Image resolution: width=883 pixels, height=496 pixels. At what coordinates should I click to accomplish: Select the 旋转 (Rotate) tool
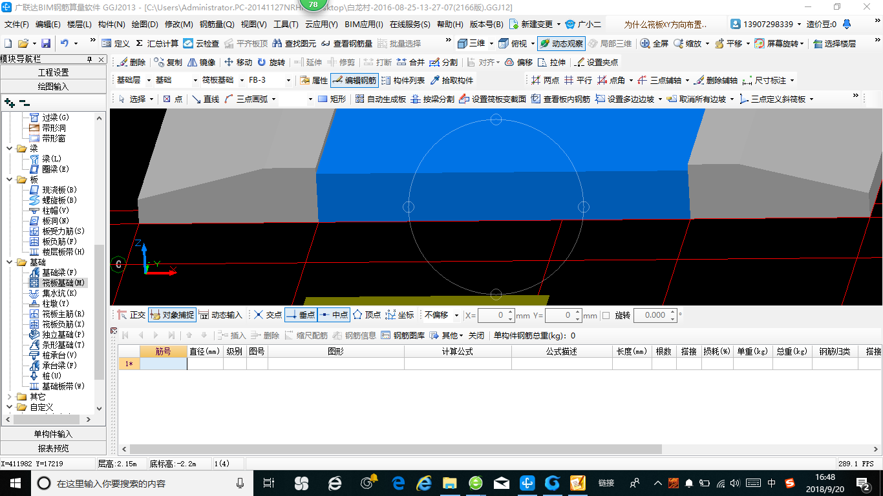[x=271, y=62]
